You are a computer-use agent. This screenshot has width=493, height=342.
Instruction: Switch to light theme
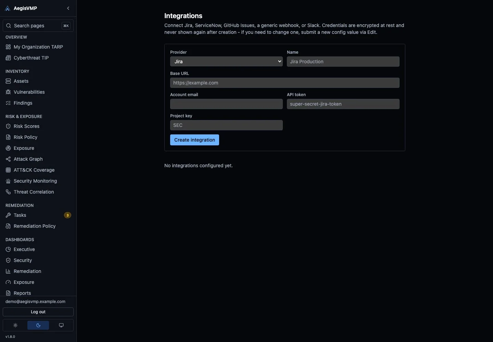(x=15, y=325)
